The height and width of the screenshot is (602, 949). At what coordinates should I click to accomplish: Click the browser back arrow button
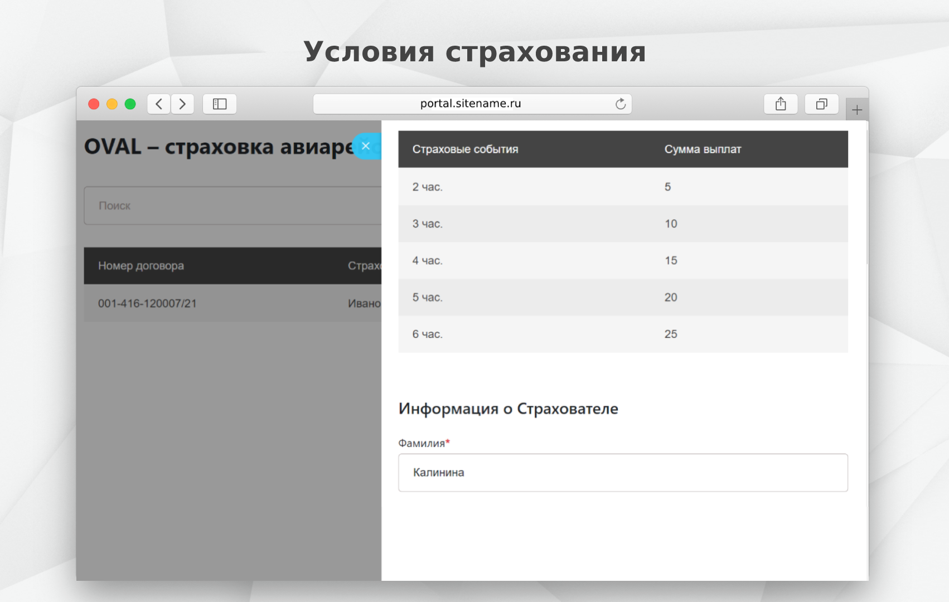tap(159, 104)
